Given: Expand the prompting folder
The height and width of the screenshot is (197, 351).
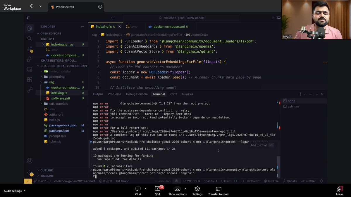Looking at the screenshot, I should (x=57, y=77).
